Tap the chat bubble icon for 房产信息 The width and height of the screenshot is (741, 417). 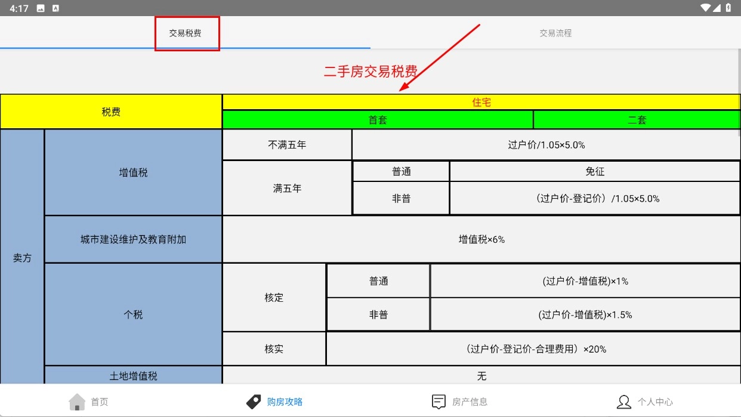439,401
